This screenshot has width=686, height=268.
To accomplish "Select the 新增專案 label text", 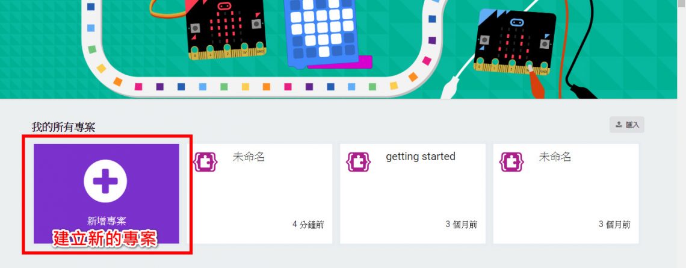I will [107, 221].
